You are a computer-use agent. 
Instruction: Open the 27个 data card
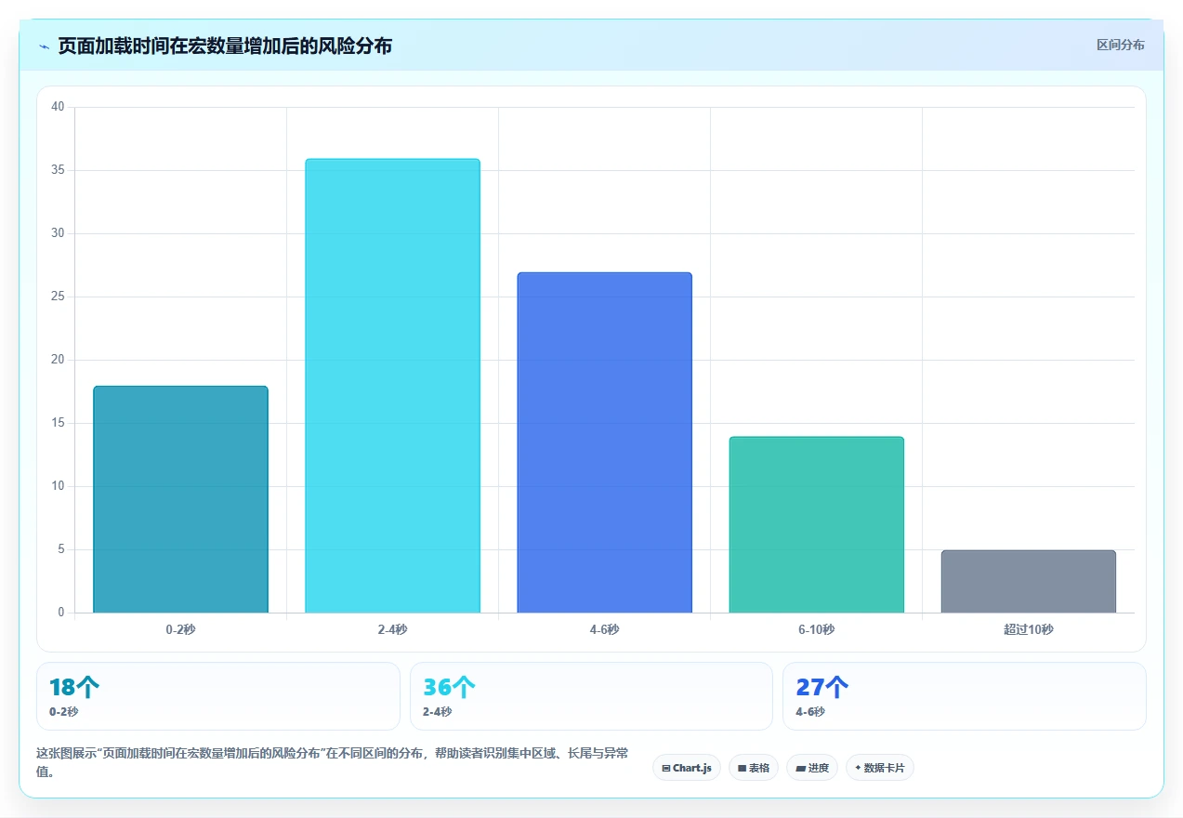point(965,696)
